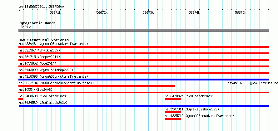Select the red bar under nsv4220484
The height and width of the screenshot is (131, 278).
pos(144,47)
